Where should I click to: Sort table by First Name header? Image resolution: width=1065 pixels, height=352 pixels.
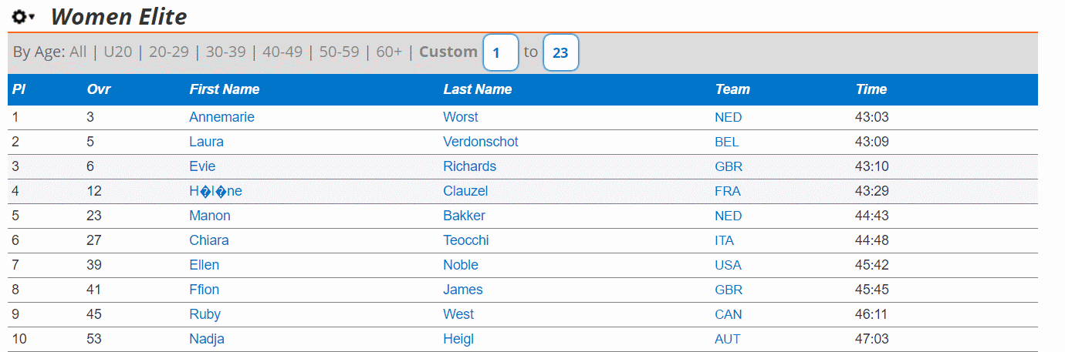click(x=225, y=89)
